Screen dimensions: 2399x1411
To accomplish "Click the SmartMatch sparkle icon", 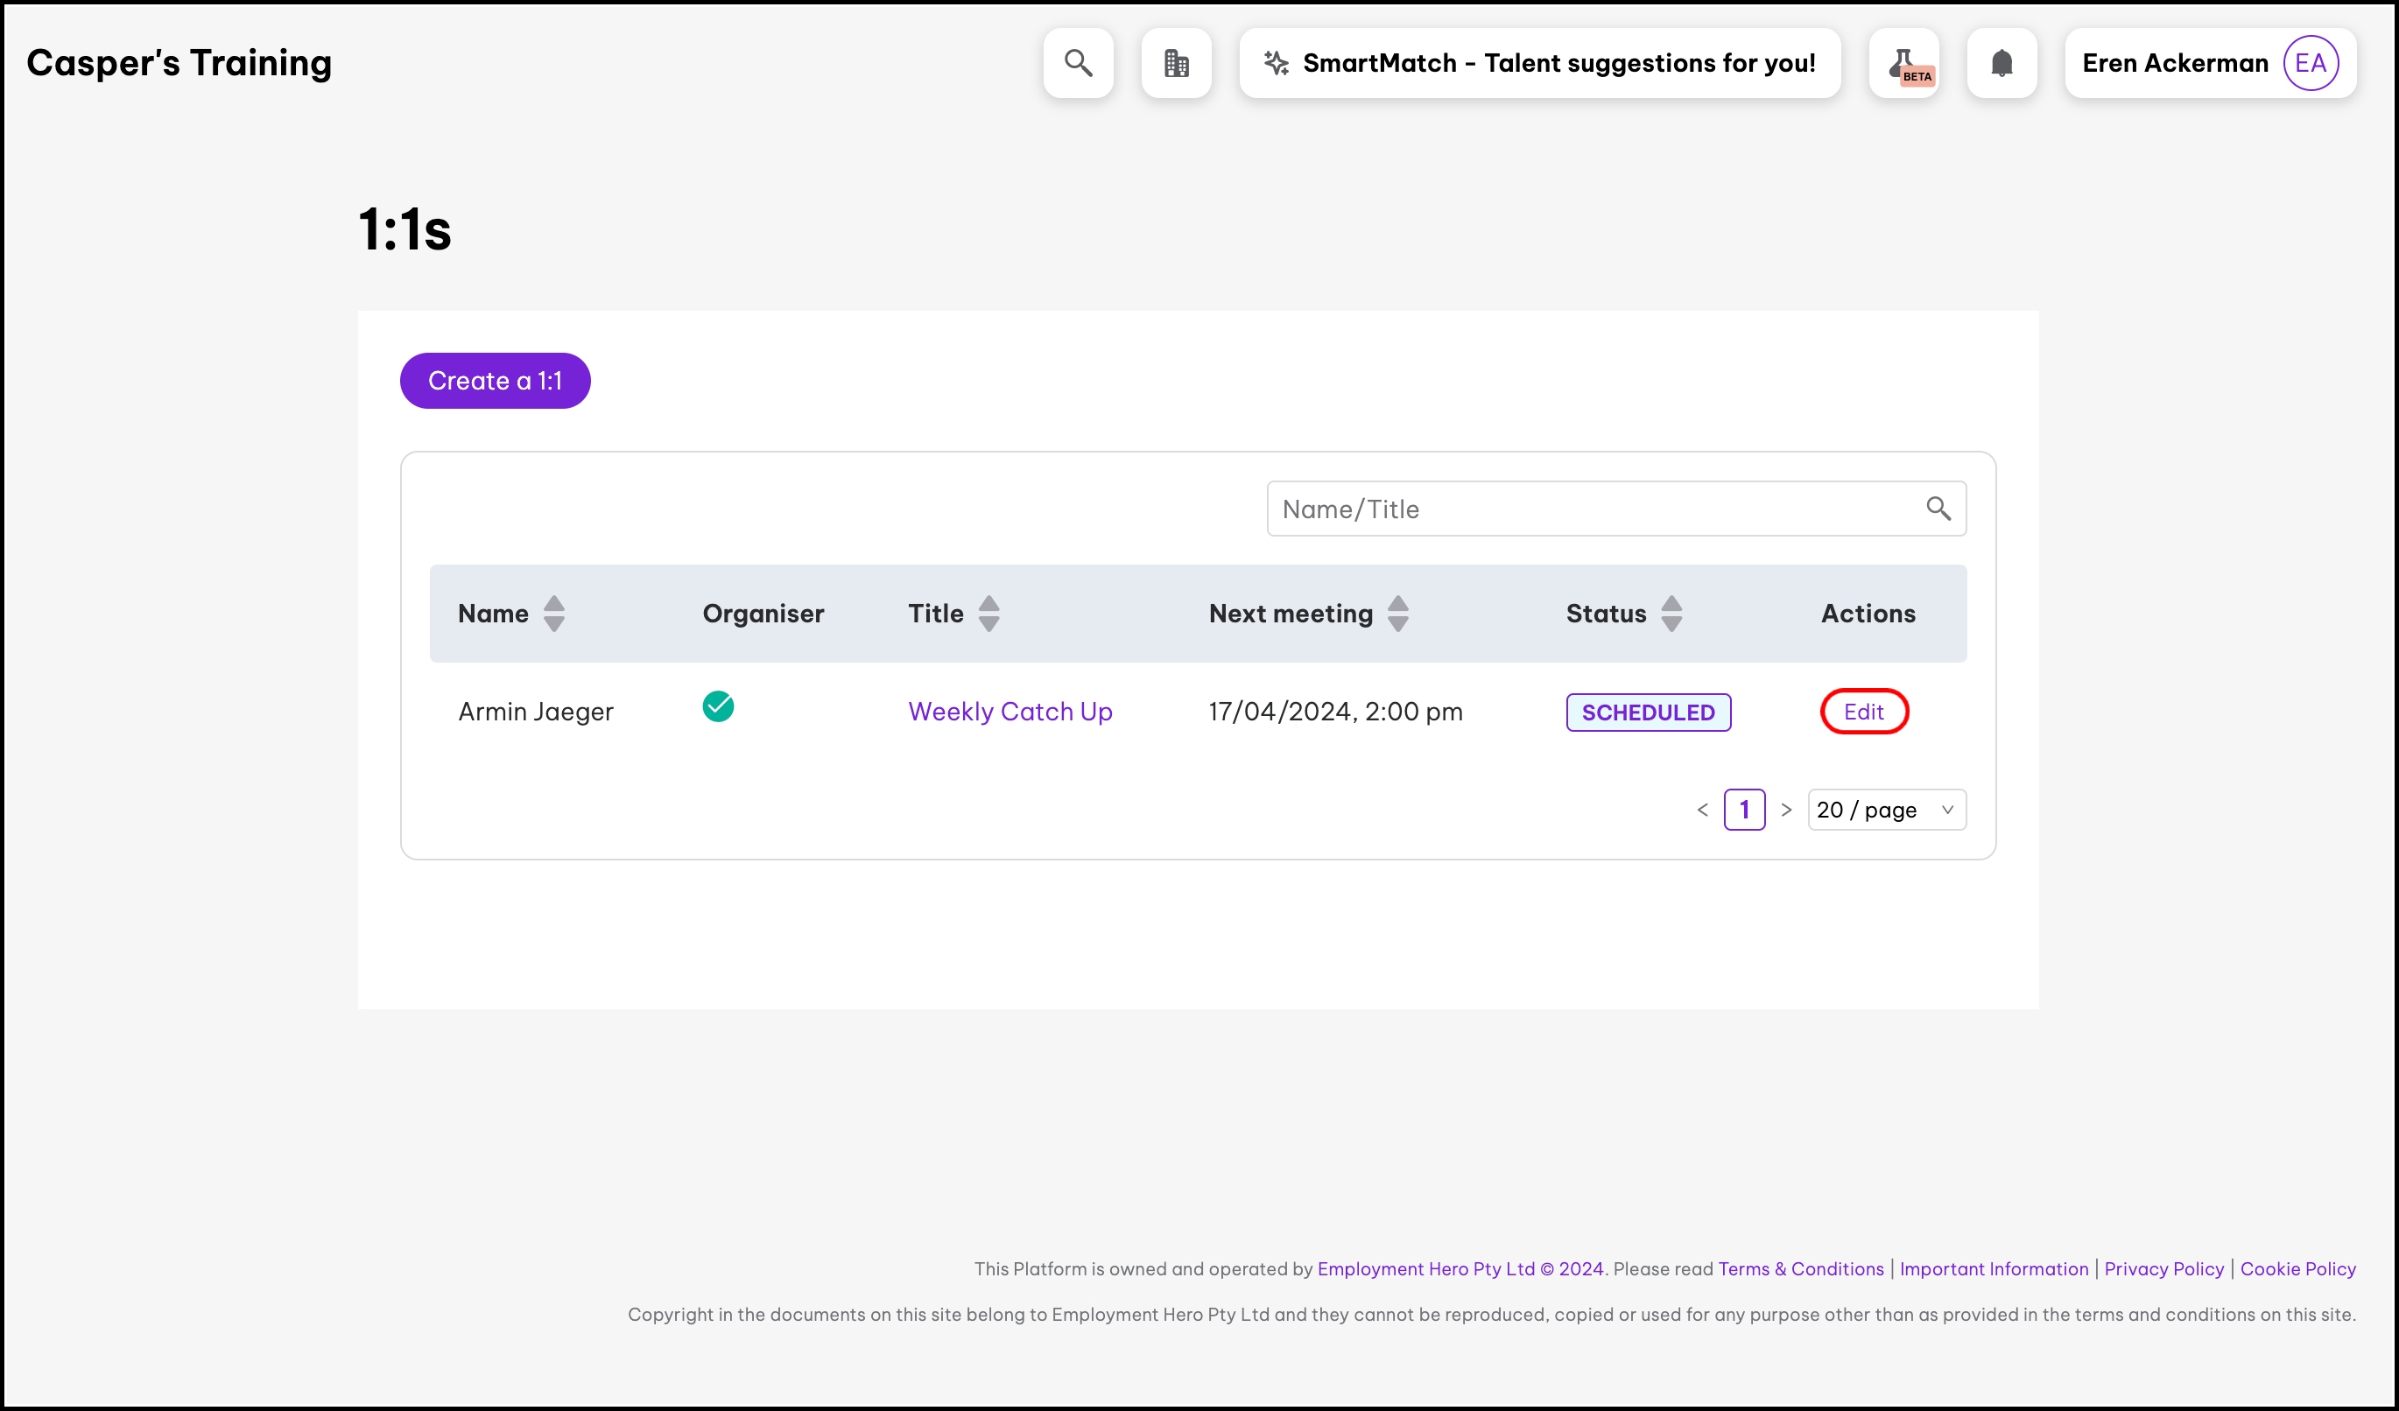I will pyautogui.click(x=1276, y=63).
